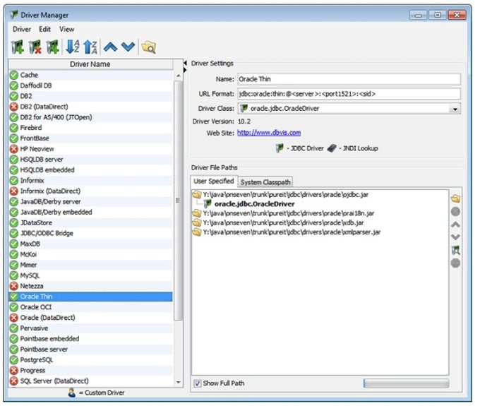Move driver up with blue up arrow

(110, 47)
